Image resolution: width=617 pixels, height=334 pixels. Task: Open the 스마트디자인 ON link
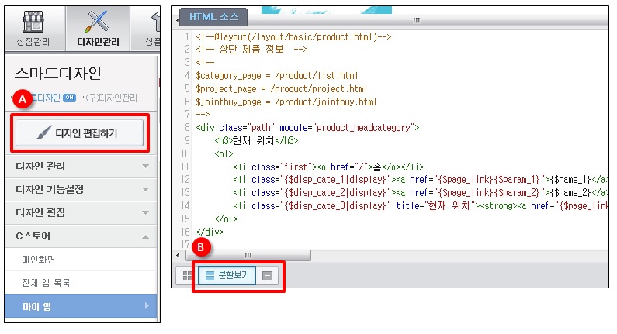pyautogui.click(x=53, y=98)
